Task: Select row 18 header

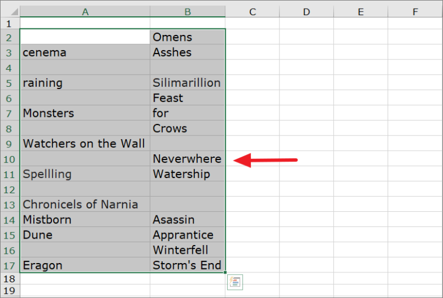Action: [10, 279]
